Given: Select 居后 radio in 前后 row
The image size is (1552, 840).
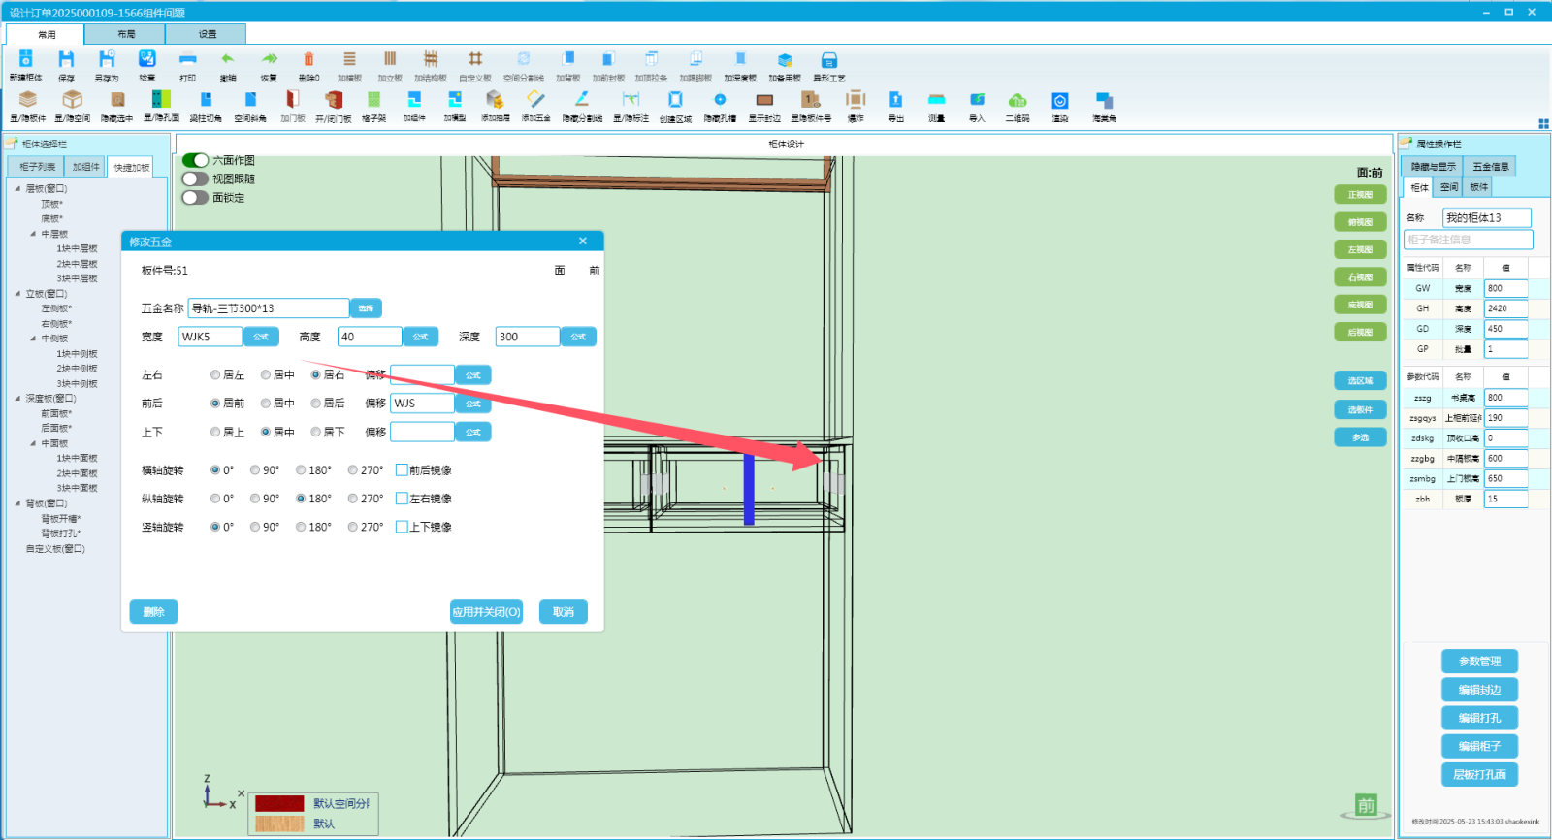Looking at the screenshot, I should [315, 403].
